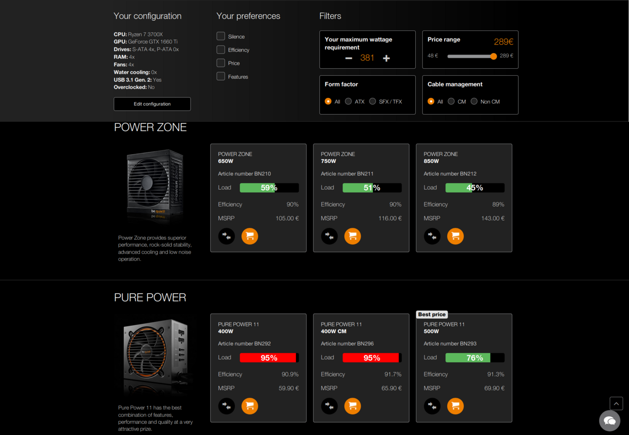The height and width of the screenshot is (435, 629).
Task: Add Power Zone 750W to cart
Action: click(x=352, y=236)
